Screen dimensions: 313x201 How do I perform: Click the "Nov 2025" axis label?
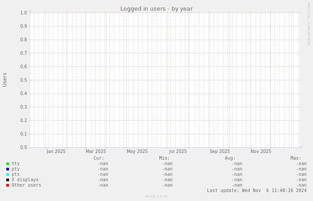[x=261, y=152]
